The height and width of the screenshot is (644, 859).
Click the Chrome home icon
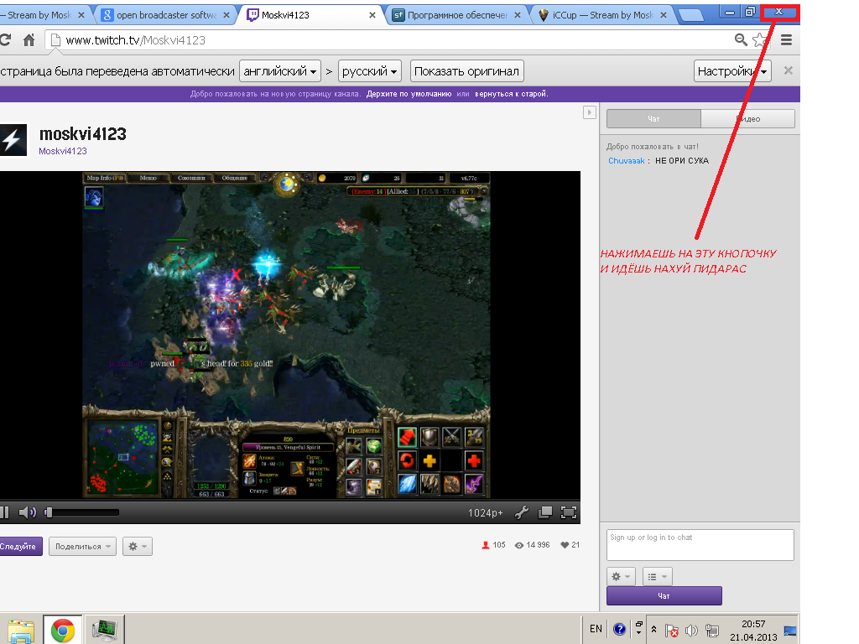click(x=29, y=39)
